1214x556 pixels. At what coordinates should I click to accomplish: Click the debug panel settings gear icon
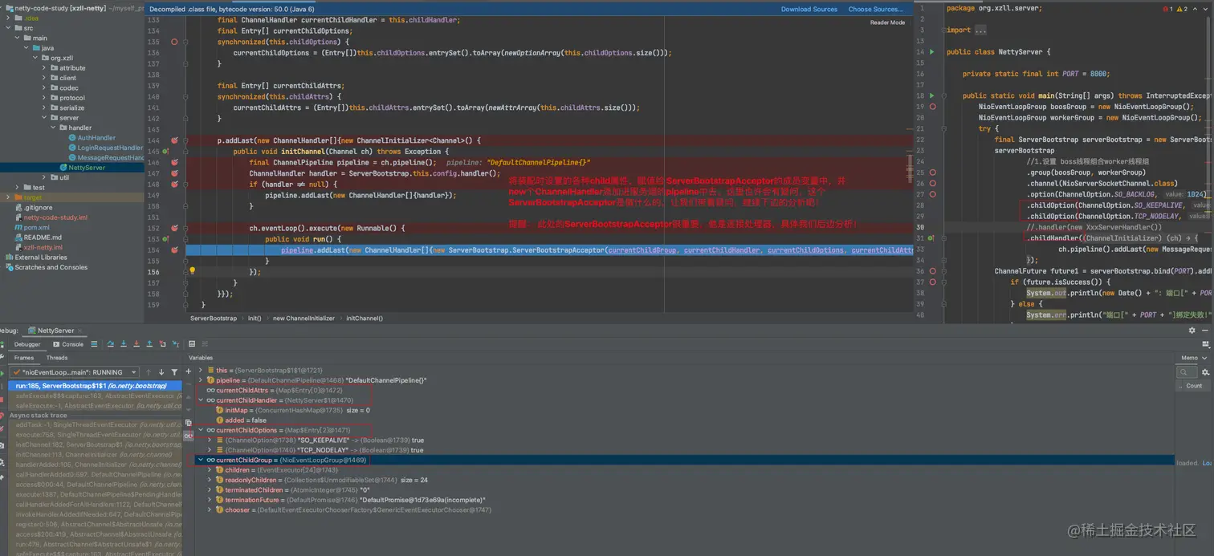pyautogui.click(x=1192, y=330)
